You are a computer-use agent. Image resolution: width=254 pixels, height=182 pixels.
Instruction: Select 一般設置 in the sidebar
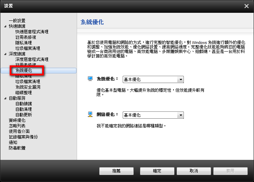pyautogui.click(x=17, y=21)
